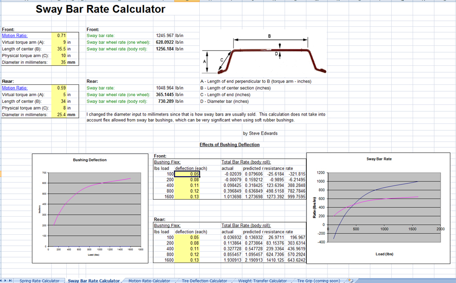Select the Front Motion Ratio value 0.71
456x283 pixels.
(61, 36)
